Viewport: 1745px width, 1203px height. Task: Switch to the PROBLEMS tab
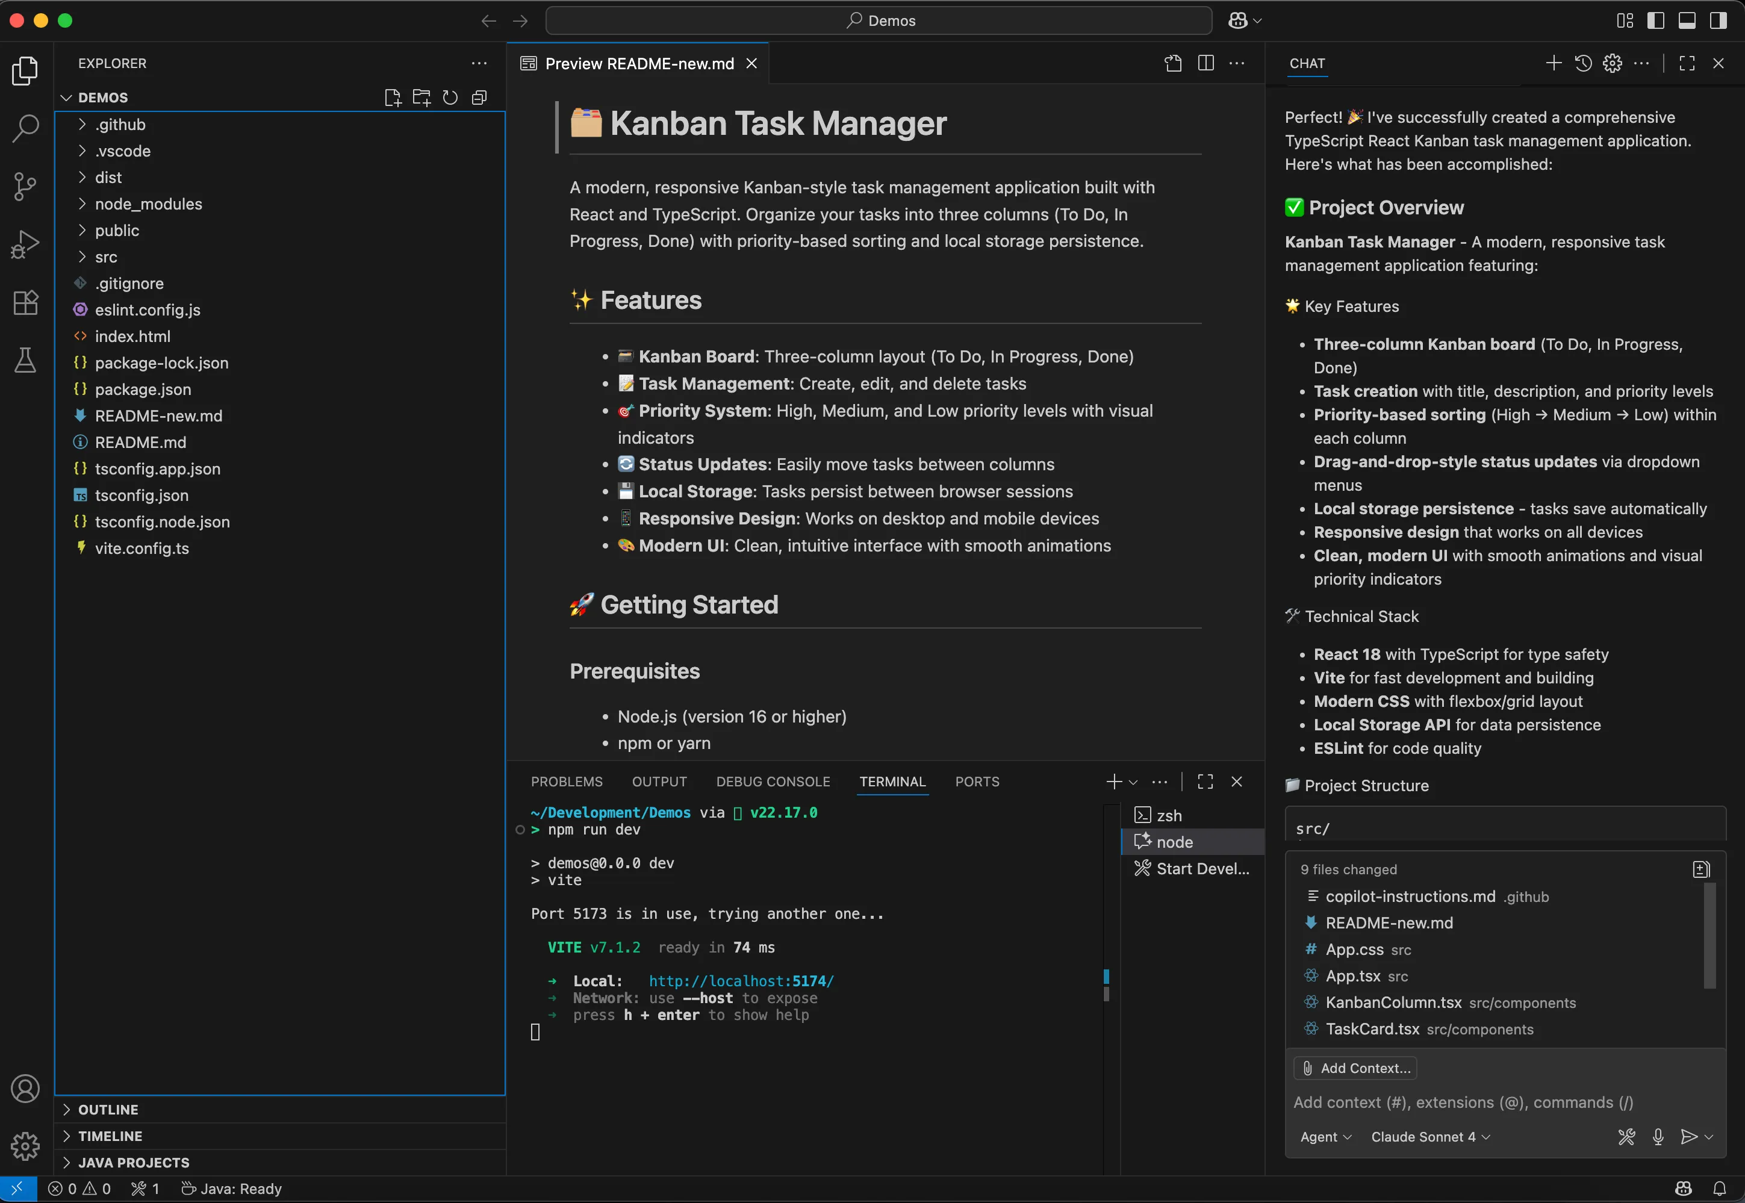click(566, 782)
